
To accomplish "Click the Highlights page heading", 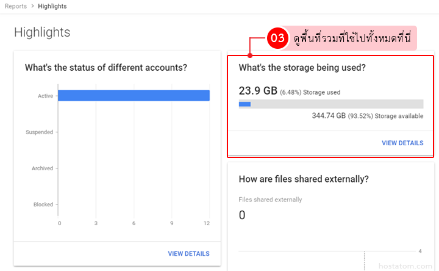I will [42, 32].
